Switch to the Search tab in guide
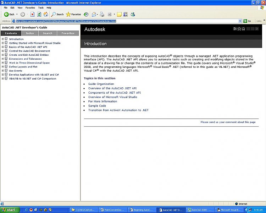 click(x=48, y=33)
